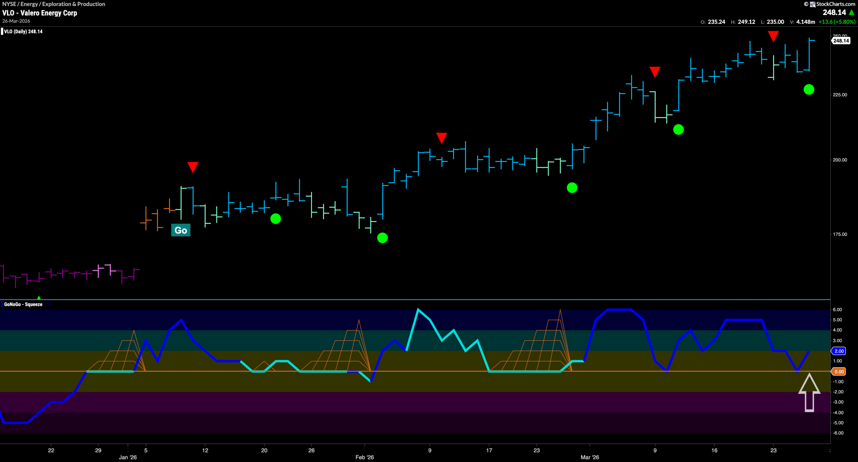Click the Mar '26 date axis label
Screen dimensions: 858x462
(x=590, y=457)
